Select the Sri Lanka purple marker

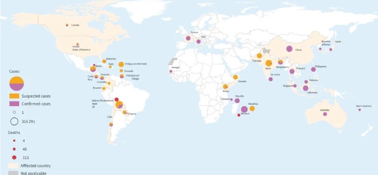click(271, 79)
